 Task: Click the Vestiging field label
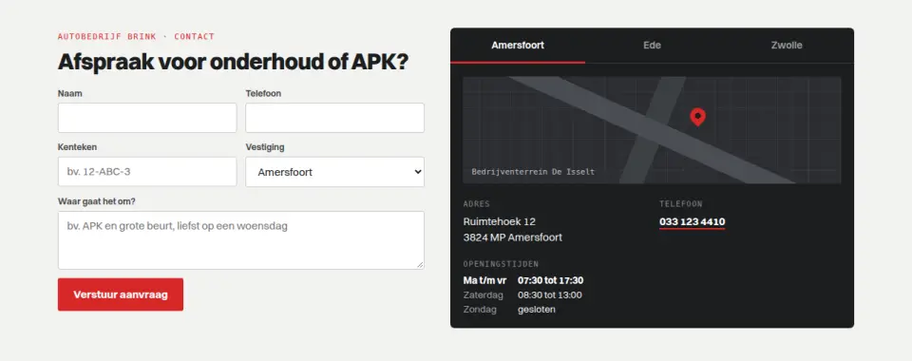coord(265,147)
